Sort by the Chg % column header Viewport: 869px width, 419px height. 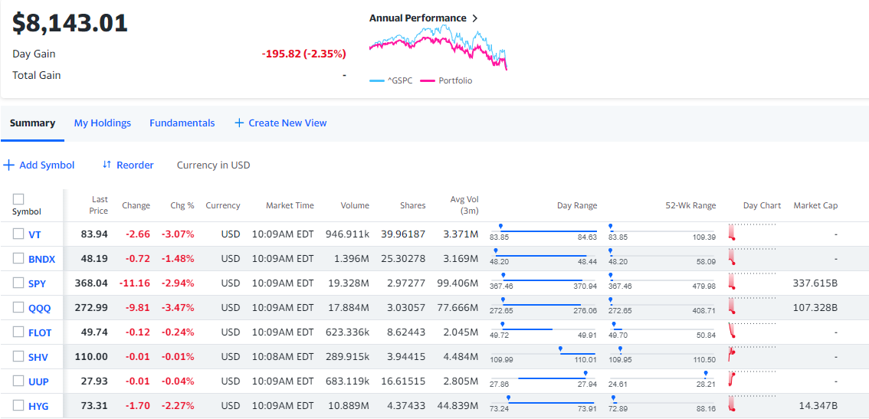coord(182,205)
